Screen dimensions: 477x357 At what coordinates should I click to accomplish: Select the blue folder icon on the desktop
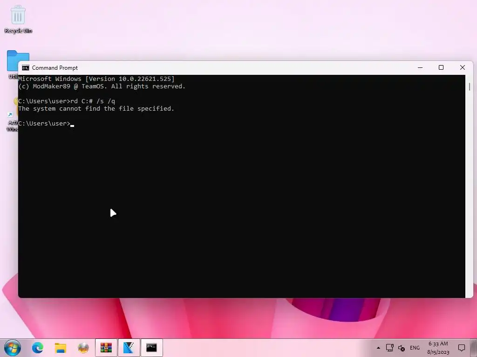pos(18,61)
